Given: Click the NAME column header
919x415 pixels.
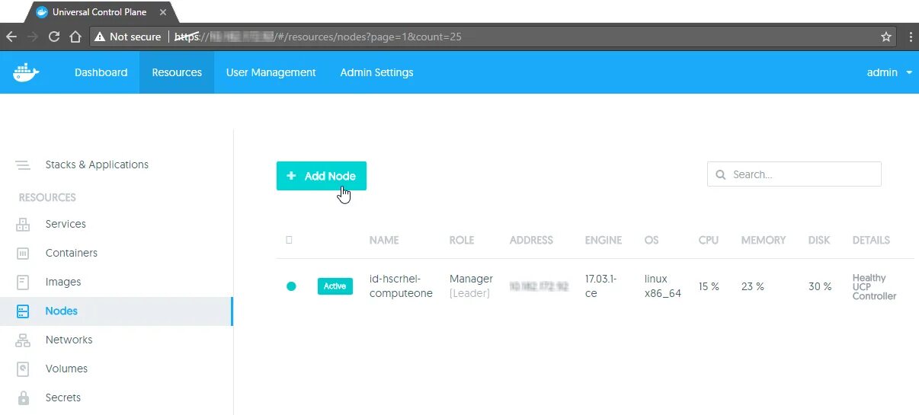Looking at the screenshot, I should pos(384,240).
